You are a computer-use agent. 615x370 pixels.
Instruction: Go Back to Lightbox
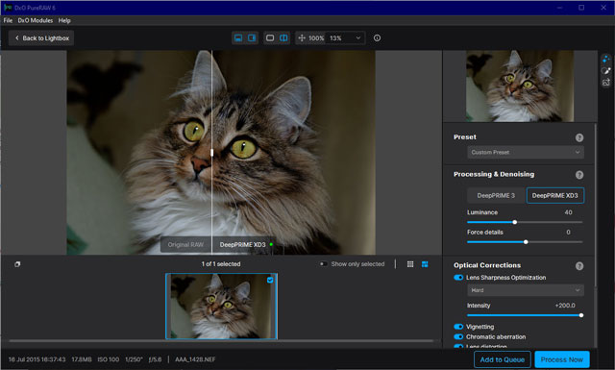tap(41, 38)
